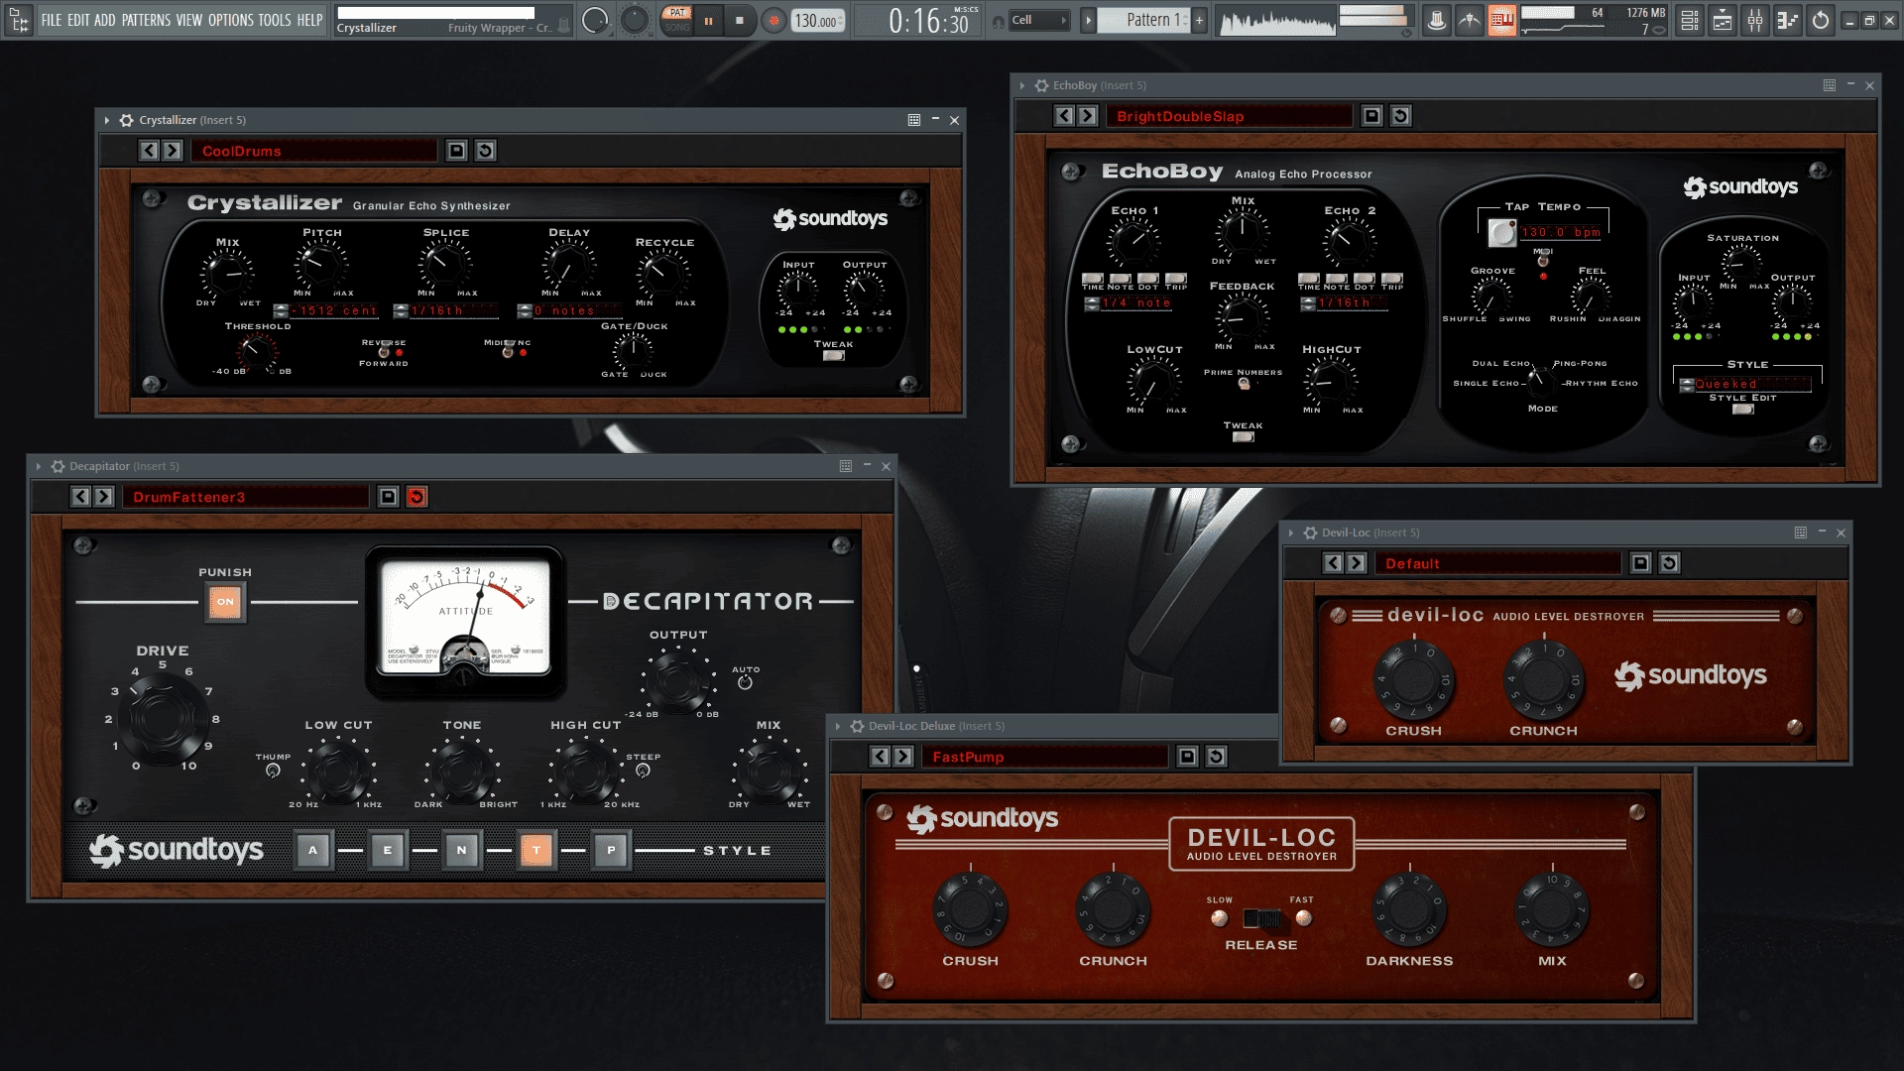Go to previous preset in Crystallizer

[x=149, y=151]
